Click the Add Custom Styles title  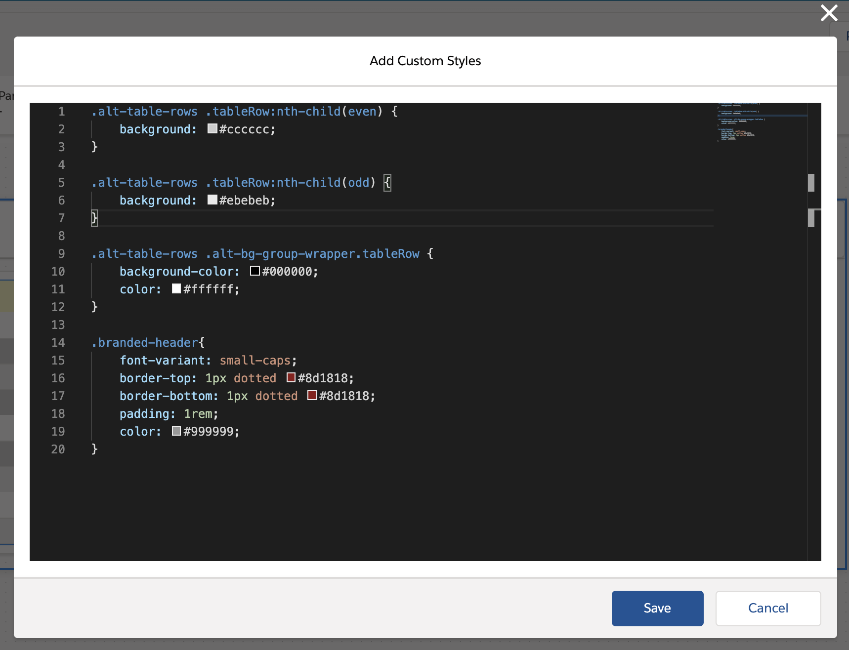pyautogui.click(x=425, y=61)
